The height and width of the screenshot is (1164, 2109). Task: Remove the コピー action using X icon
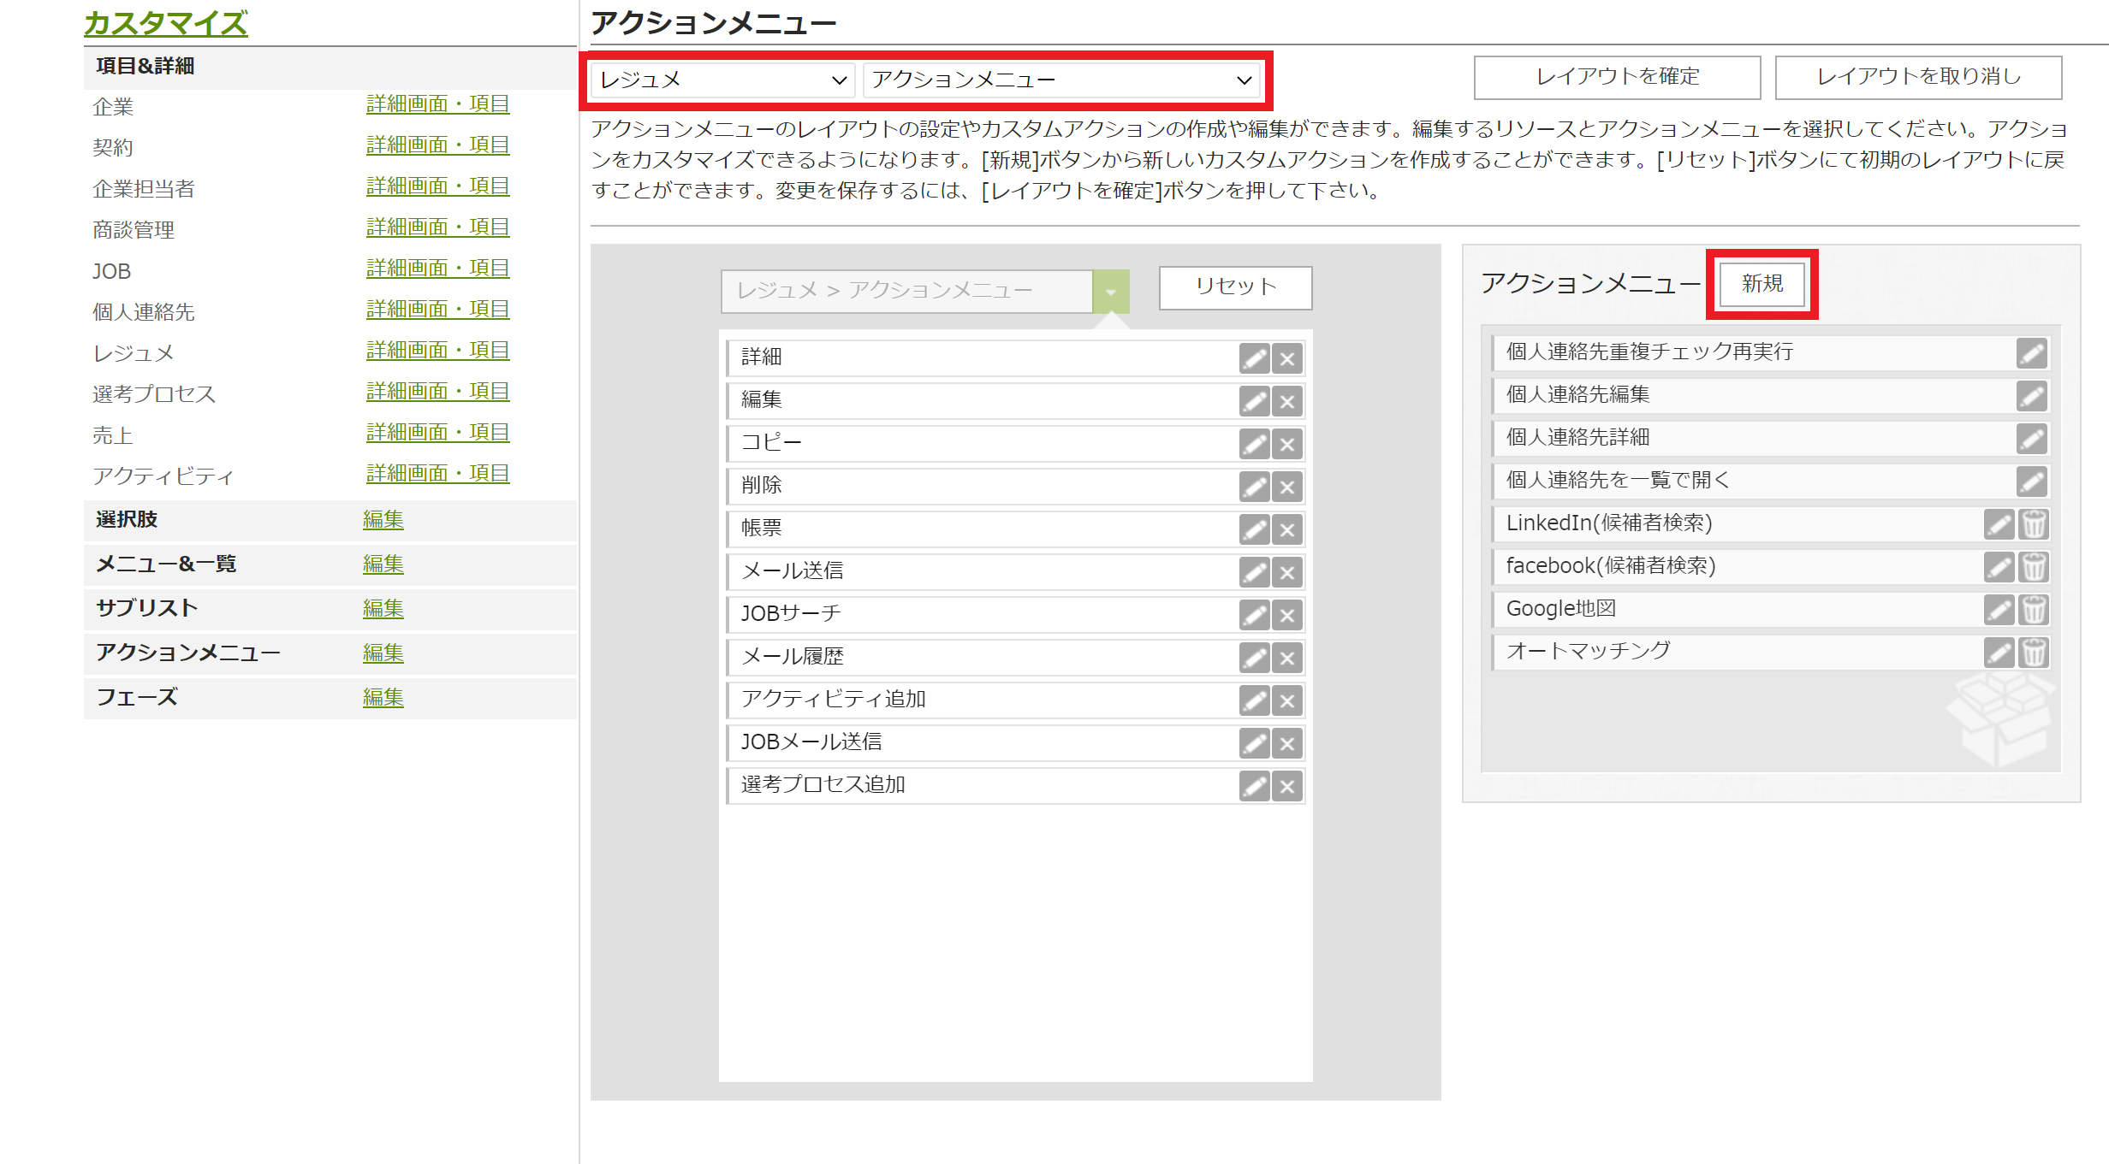tap(1286, 444)
